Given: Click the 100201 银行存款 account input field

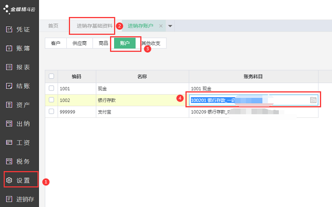Looking at the screenshot, I should pyautogui.click(x=249, y=100).
